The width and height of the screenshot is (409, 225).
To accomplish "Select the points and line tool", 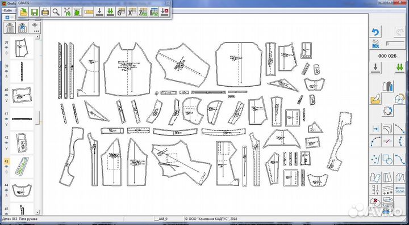I will [x=375, y=159].
